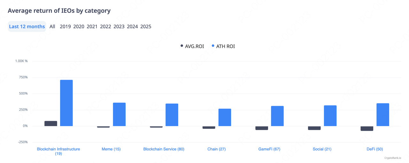The height and width of the screenshot is (163, 409).
Task: Open the Blockchain Service (80) link
Action: tap(164, 149)
